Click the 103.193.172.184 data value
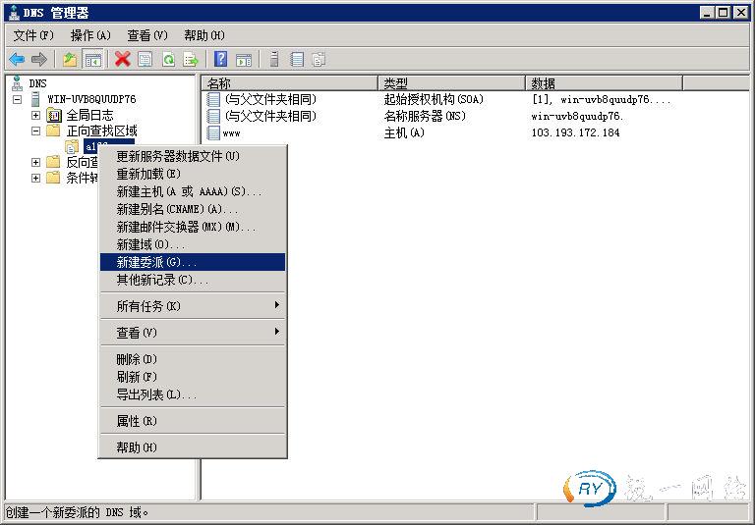Image resolution: width=755 pixels, height=525 pixels. pos(575,132)
